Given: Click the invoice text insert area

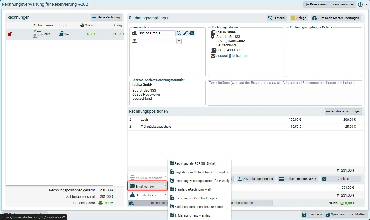Looking at the screenshot, I should [x=285, y=93].
